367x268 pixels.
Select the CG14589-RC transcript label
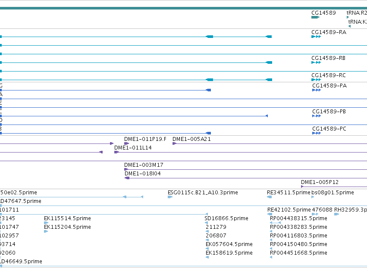[328, 75]
